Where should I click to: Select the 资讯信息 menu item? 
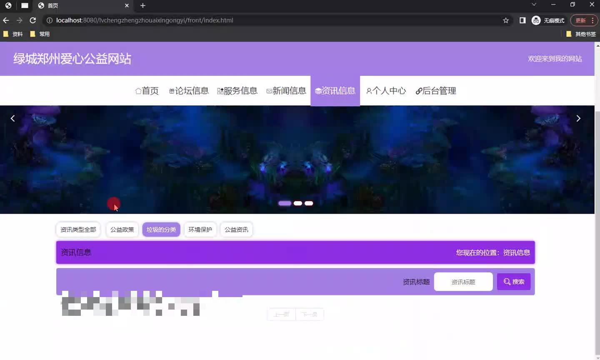[335, 91]
